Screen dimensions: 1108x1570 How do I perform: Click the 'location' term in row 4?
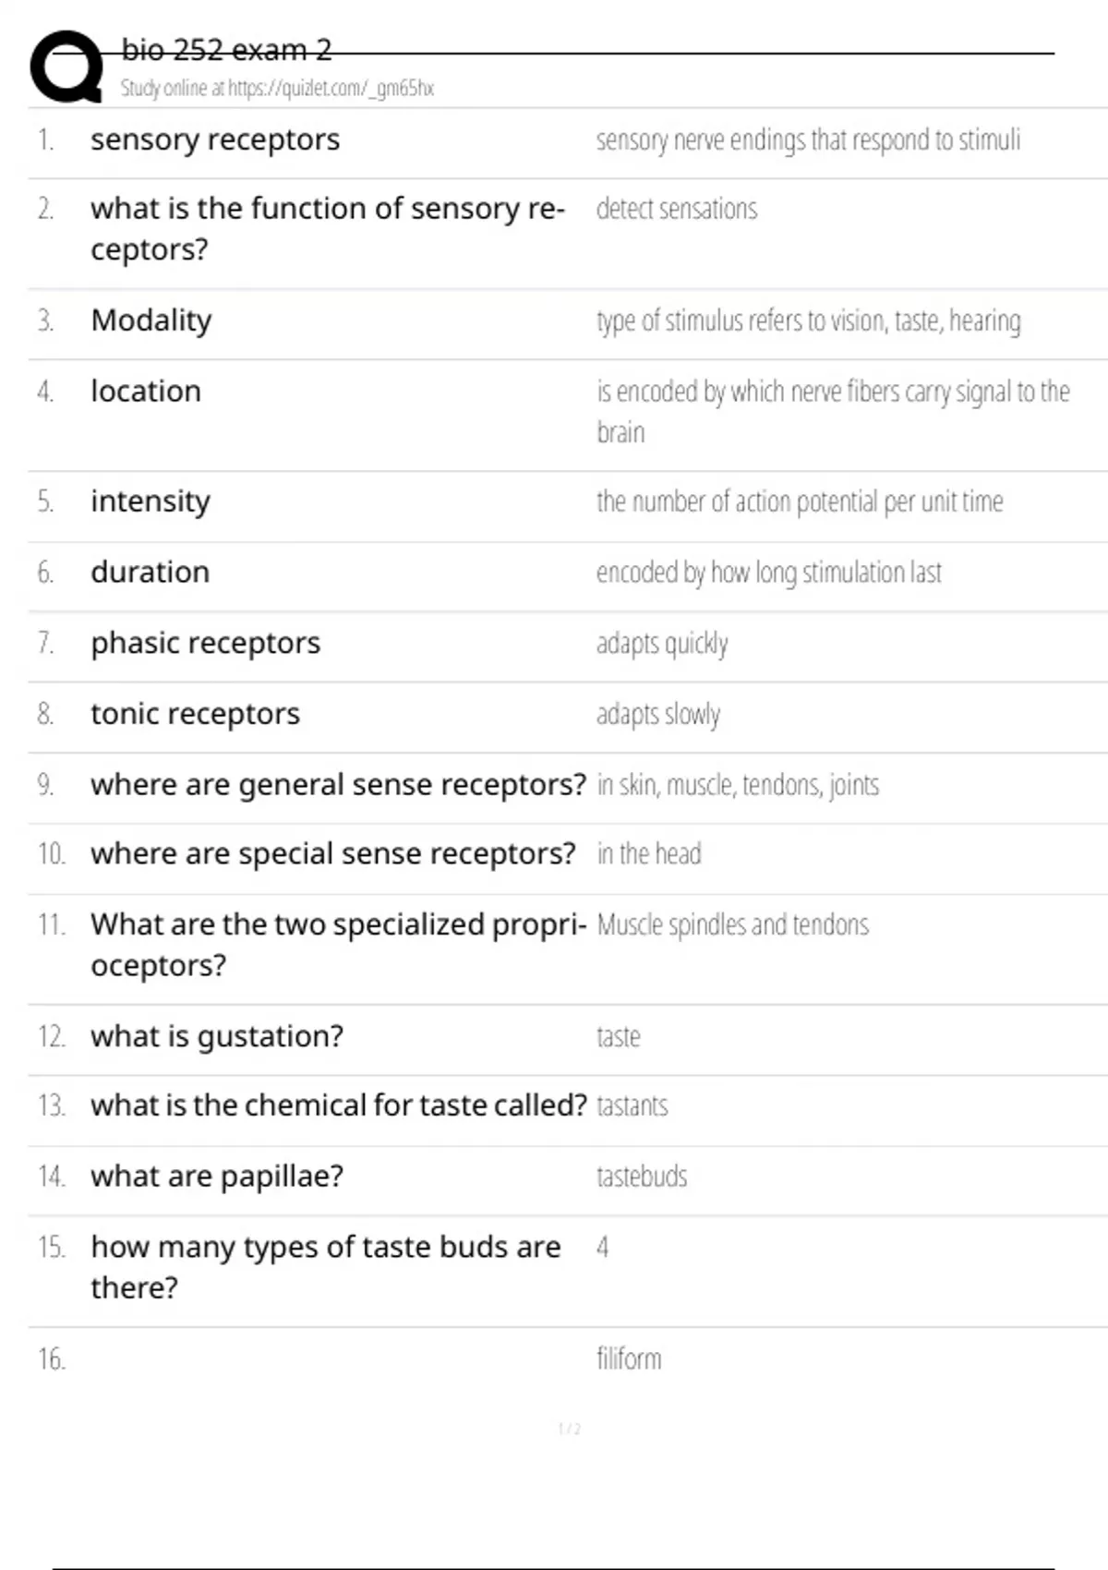(x=146, y=391)
